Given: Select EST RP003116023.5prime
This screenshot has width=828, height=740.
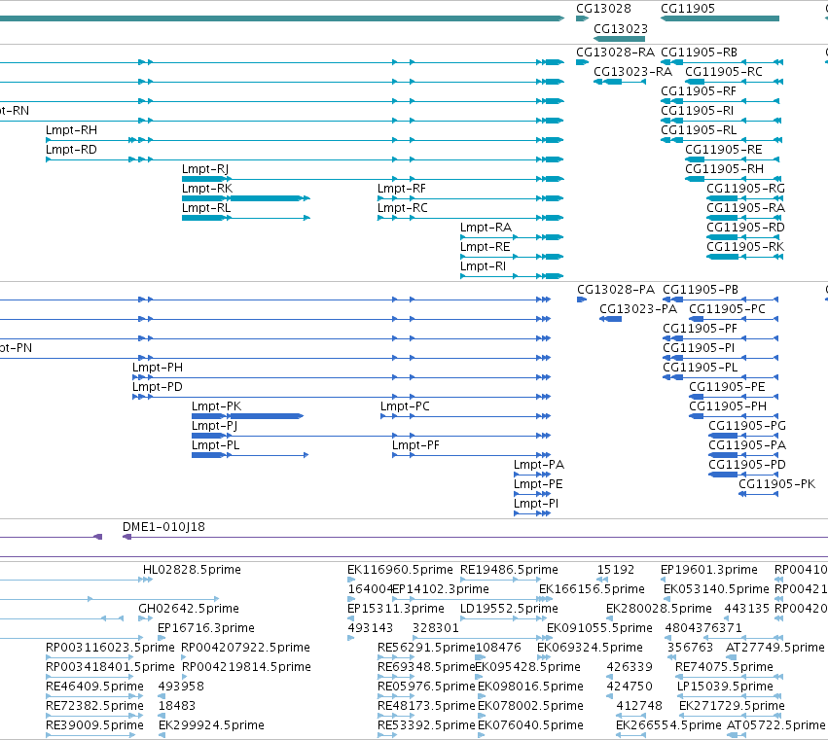Looking at the screenshot, I should tap(110, 649).
